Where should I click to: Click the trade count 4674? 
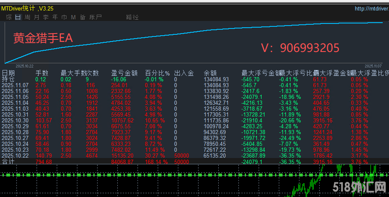tap(92, 156)
